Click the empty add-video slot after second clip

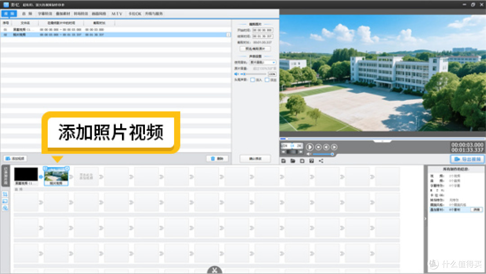86,177
